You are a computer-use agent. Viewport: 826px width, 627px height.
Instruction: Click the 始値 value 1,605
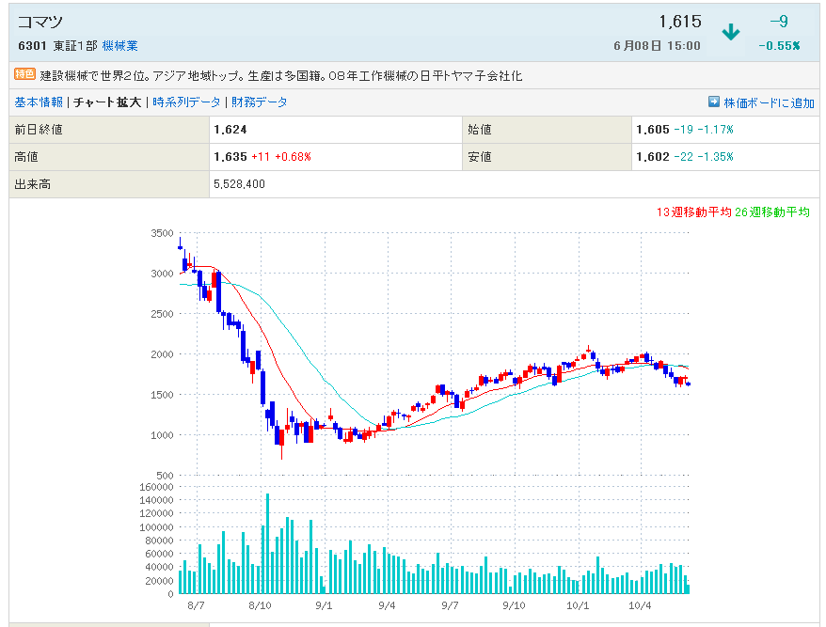tap(653, 130)
